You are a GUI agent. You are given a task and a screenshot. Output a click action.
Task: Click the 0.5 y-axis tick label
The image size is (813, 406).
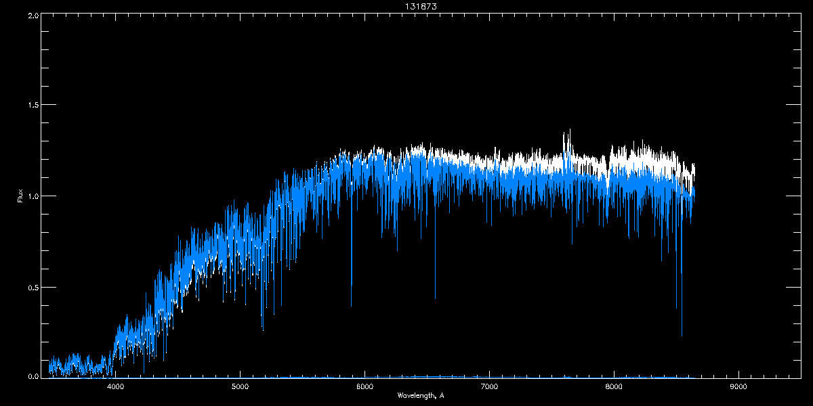click(x=33, y=287)
